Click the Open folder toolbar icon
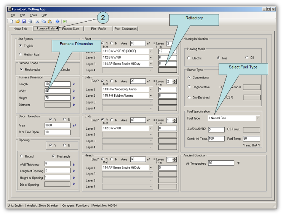283x215 pixels. (x=18, y=21)
